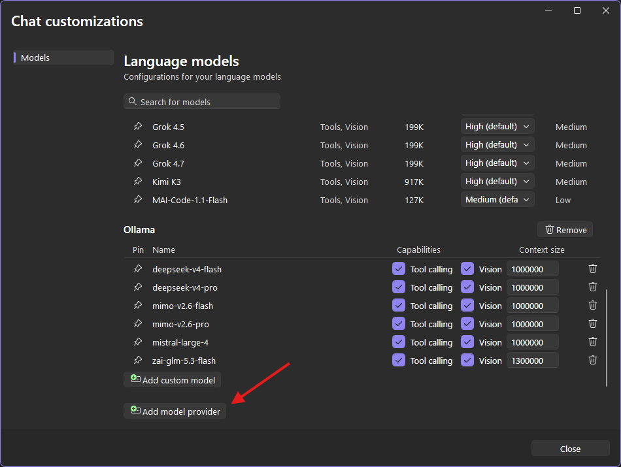Screen dimensions: 621x467
Task: Uncheck Vision for mimo-v2.6-pro
Action: tap(467, 323)
